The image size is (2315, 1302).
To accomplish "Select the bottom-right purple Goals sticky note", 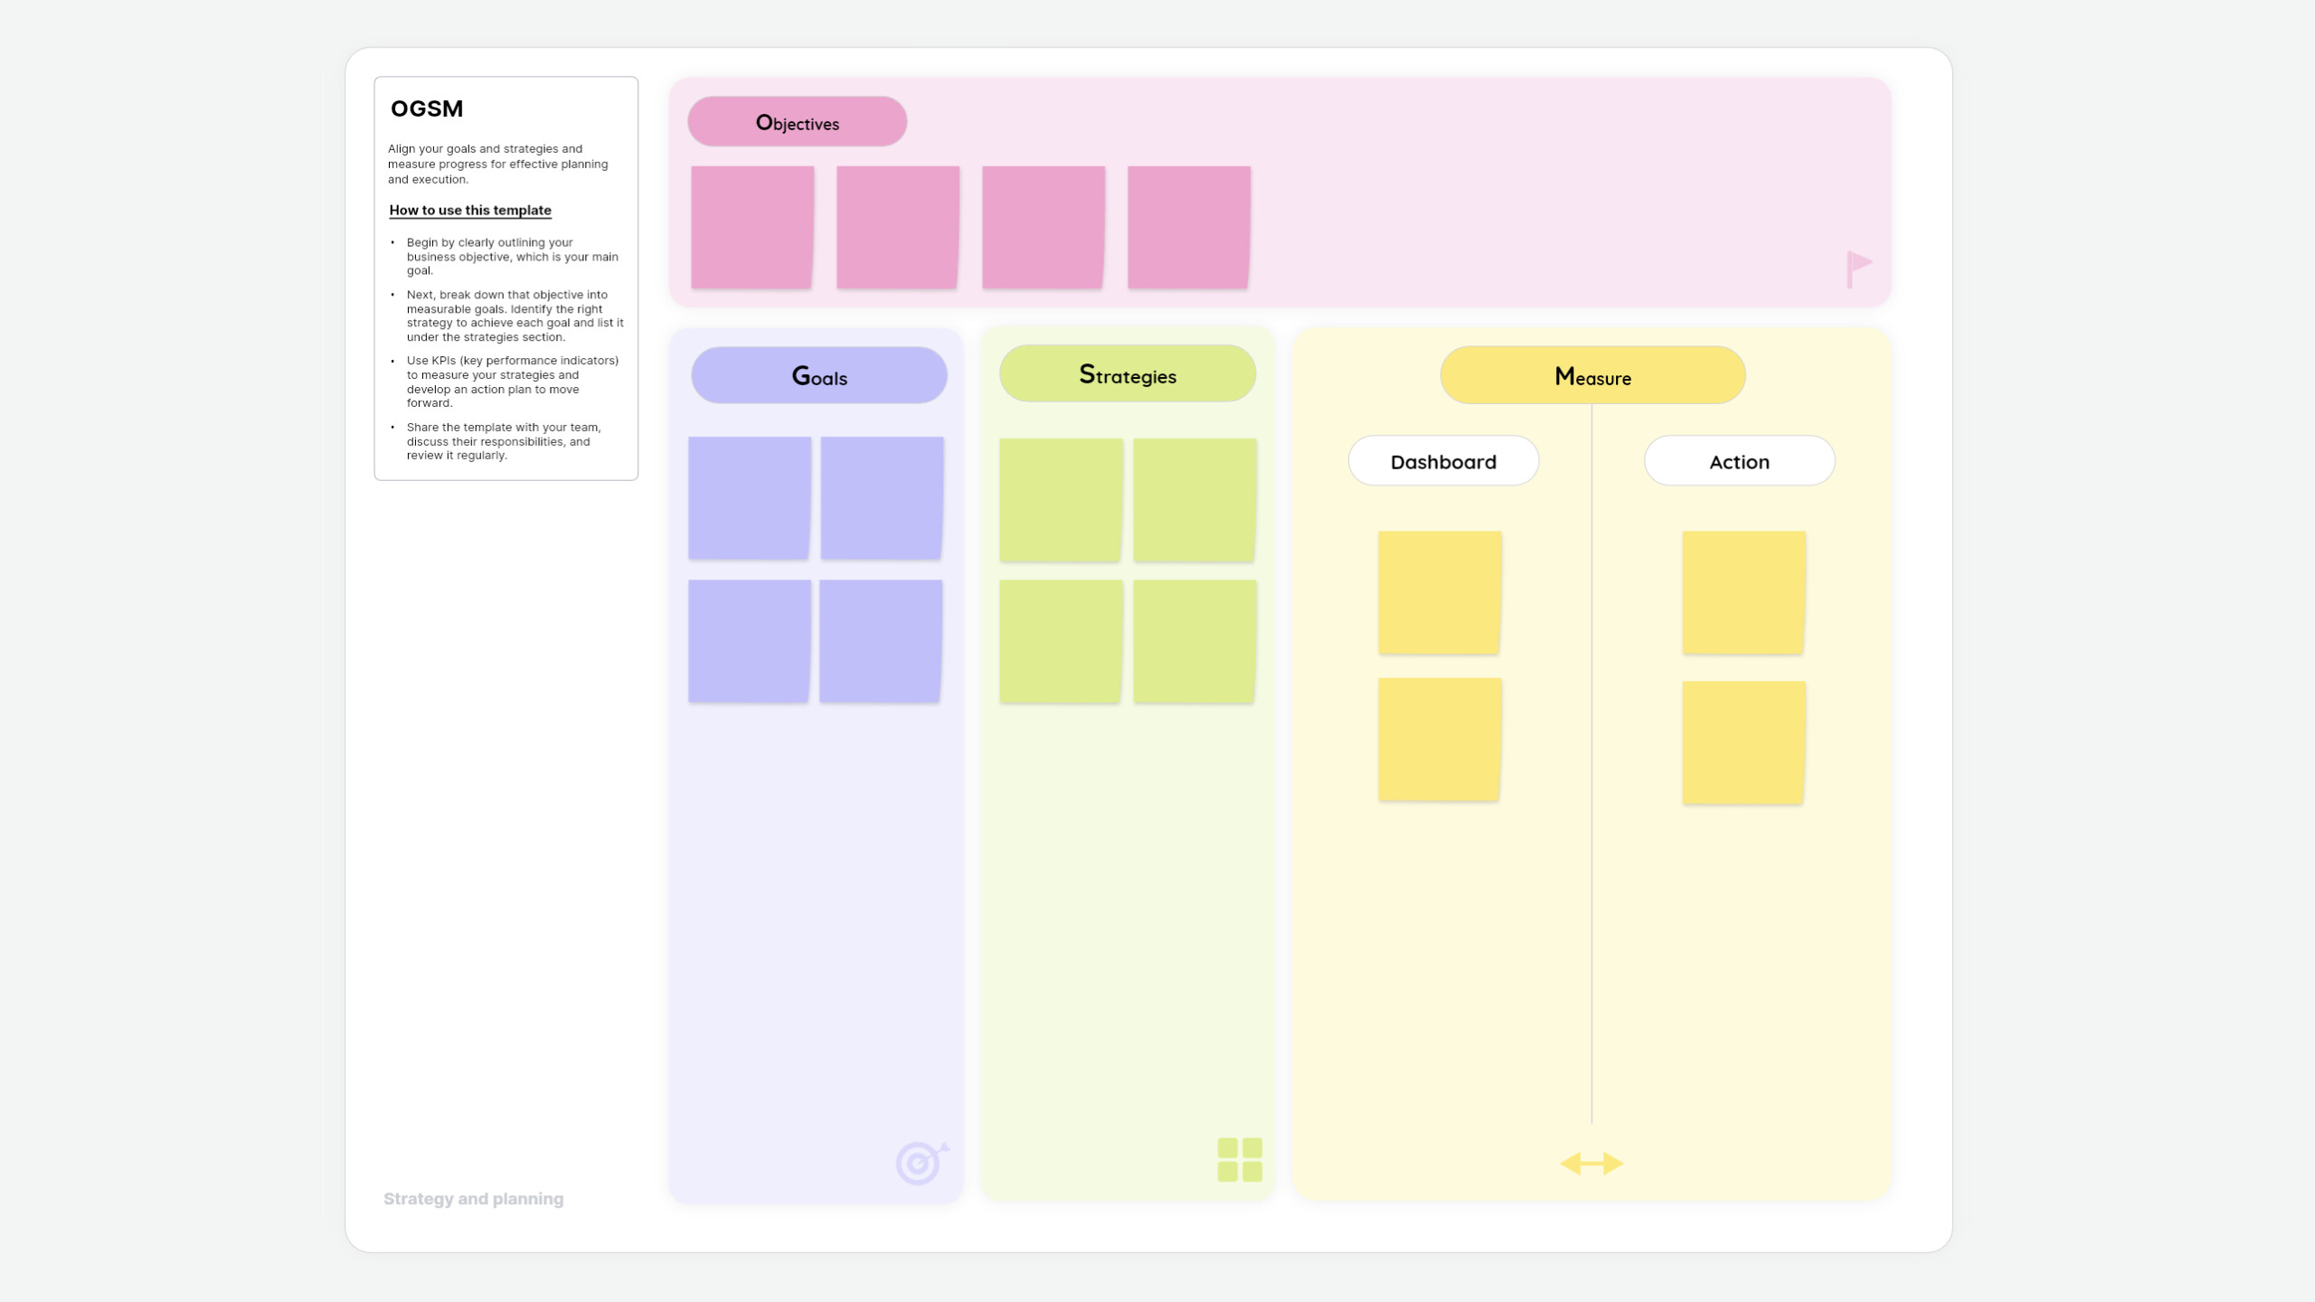I will (x=880, y=641).
